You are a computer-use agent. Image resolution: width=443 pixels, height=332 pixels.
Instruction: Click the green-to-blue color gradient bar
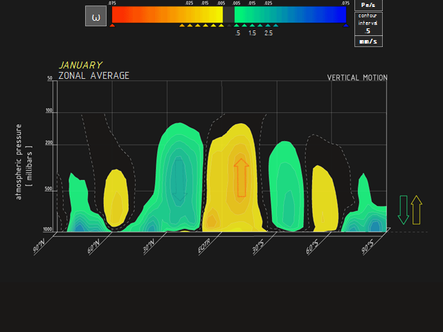[x=289, y=15]
